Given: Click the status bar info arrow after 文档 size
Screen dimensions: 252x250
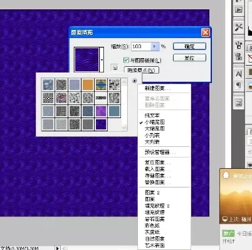Looking at the screenshot, I should coord(57,248).
